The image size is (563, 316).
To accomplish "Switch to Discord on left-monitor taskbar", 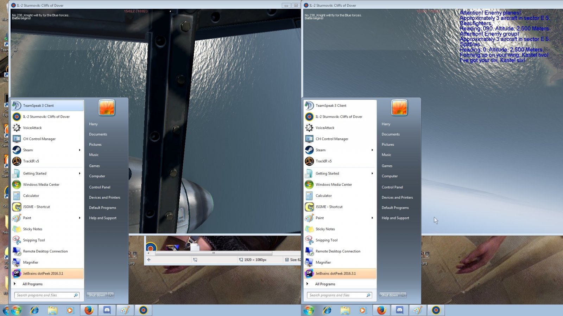I will (x=107, y=310).
